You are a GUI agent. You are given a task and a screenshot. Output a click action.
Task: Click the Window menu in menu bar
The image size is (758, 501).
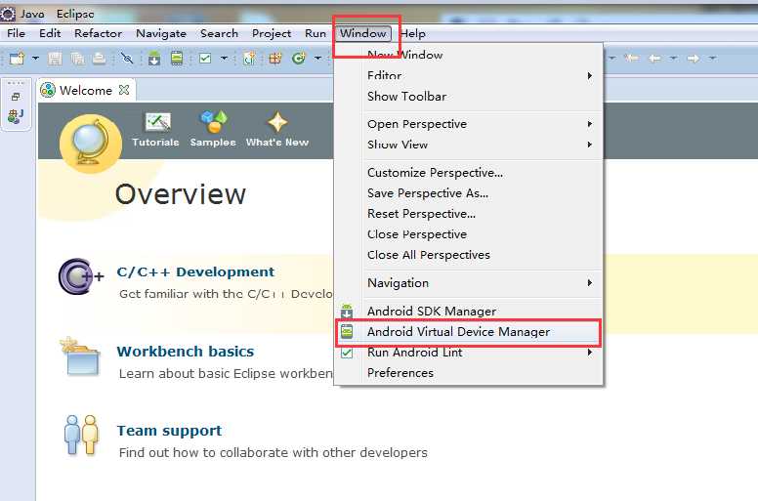click(362, 33)
